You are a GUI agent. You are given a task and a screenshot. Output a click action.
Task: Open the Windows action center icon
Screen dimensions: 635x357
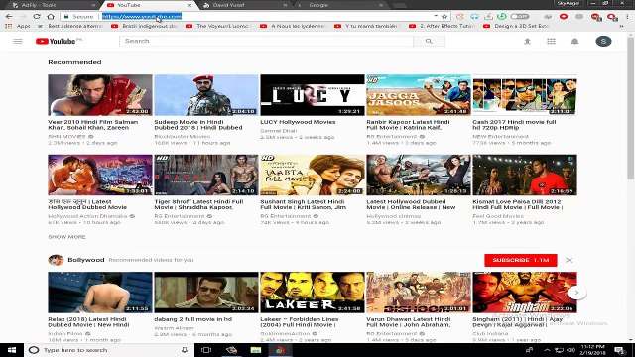(620, 350)
